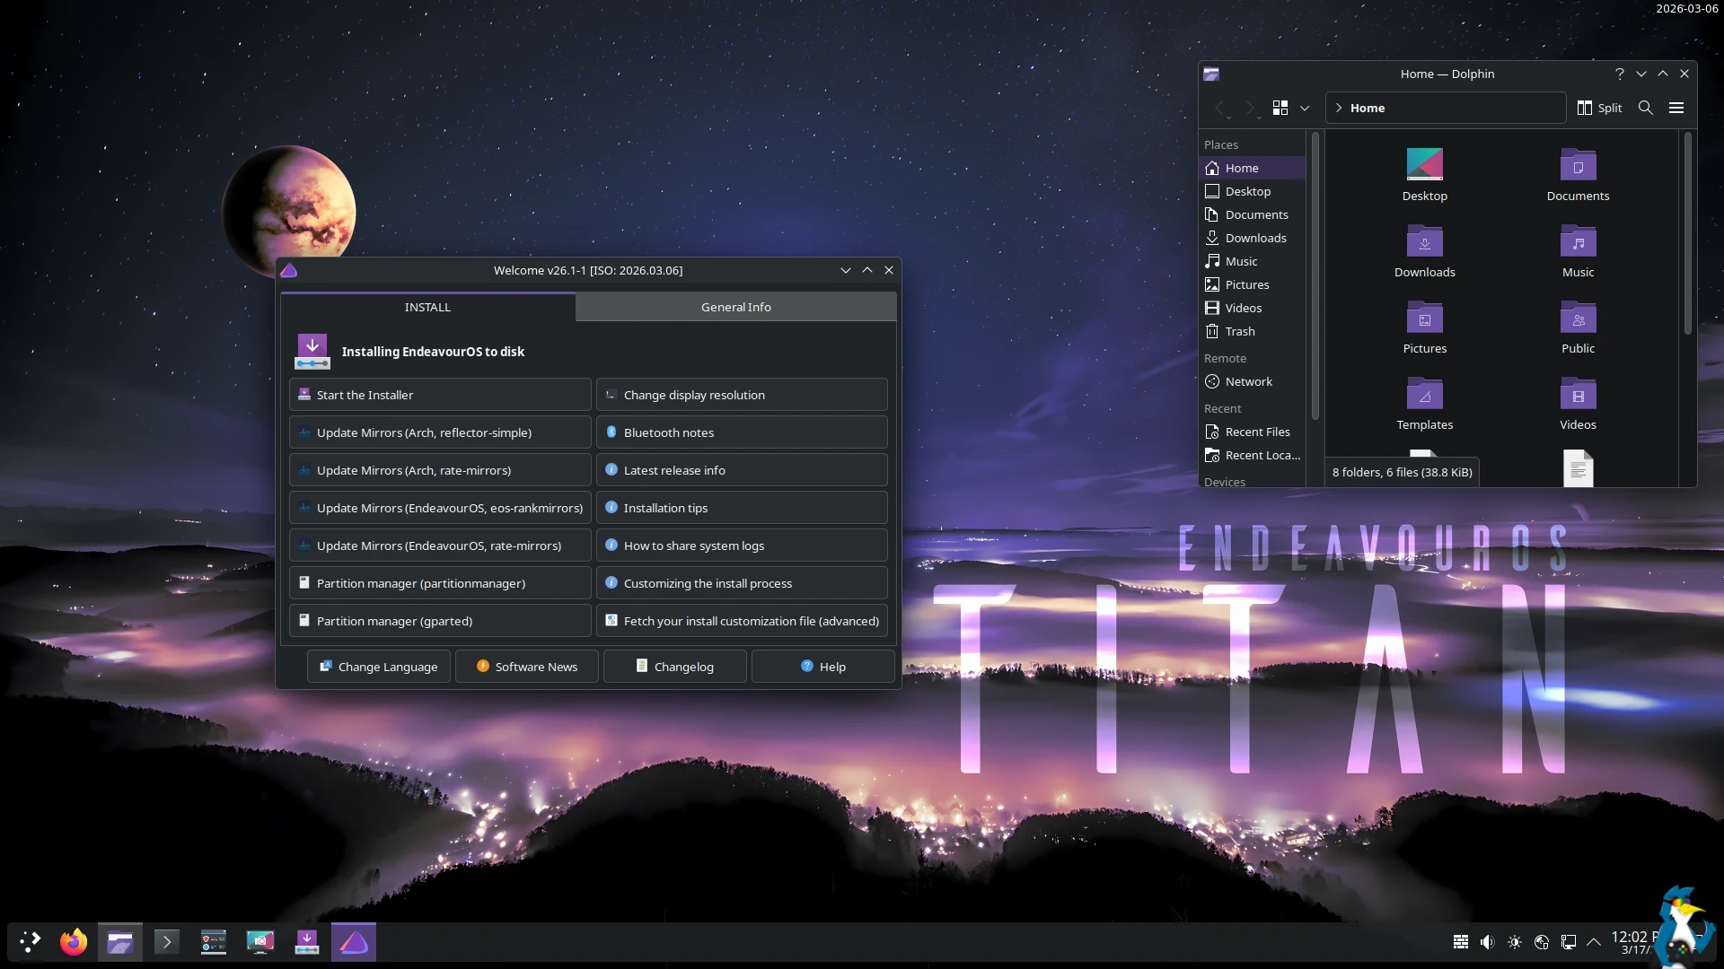Open Trash in Places sidebar
The image size is (1724, 969).
click(x=1239, y=331)
